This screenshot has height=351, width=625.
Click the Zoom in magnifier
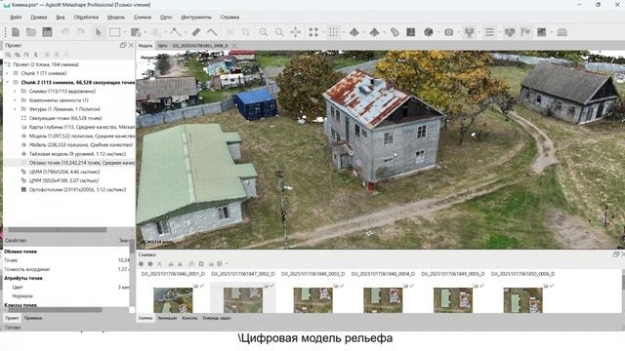(263, 32)
